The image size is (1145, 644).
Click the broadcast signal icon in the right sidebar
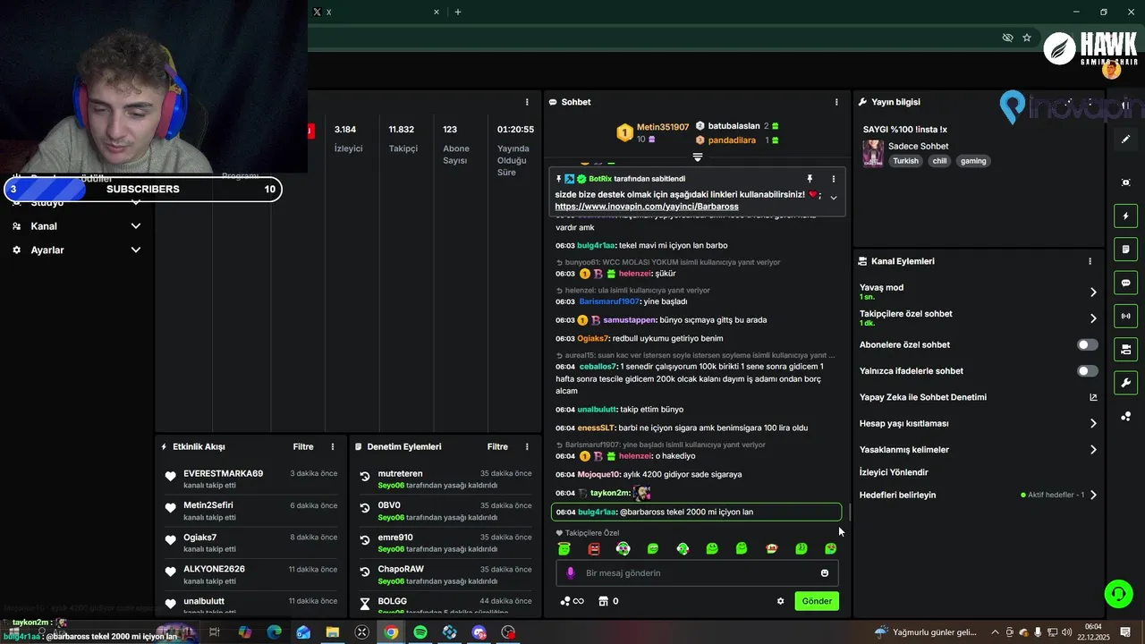(x=1126, y=316)
